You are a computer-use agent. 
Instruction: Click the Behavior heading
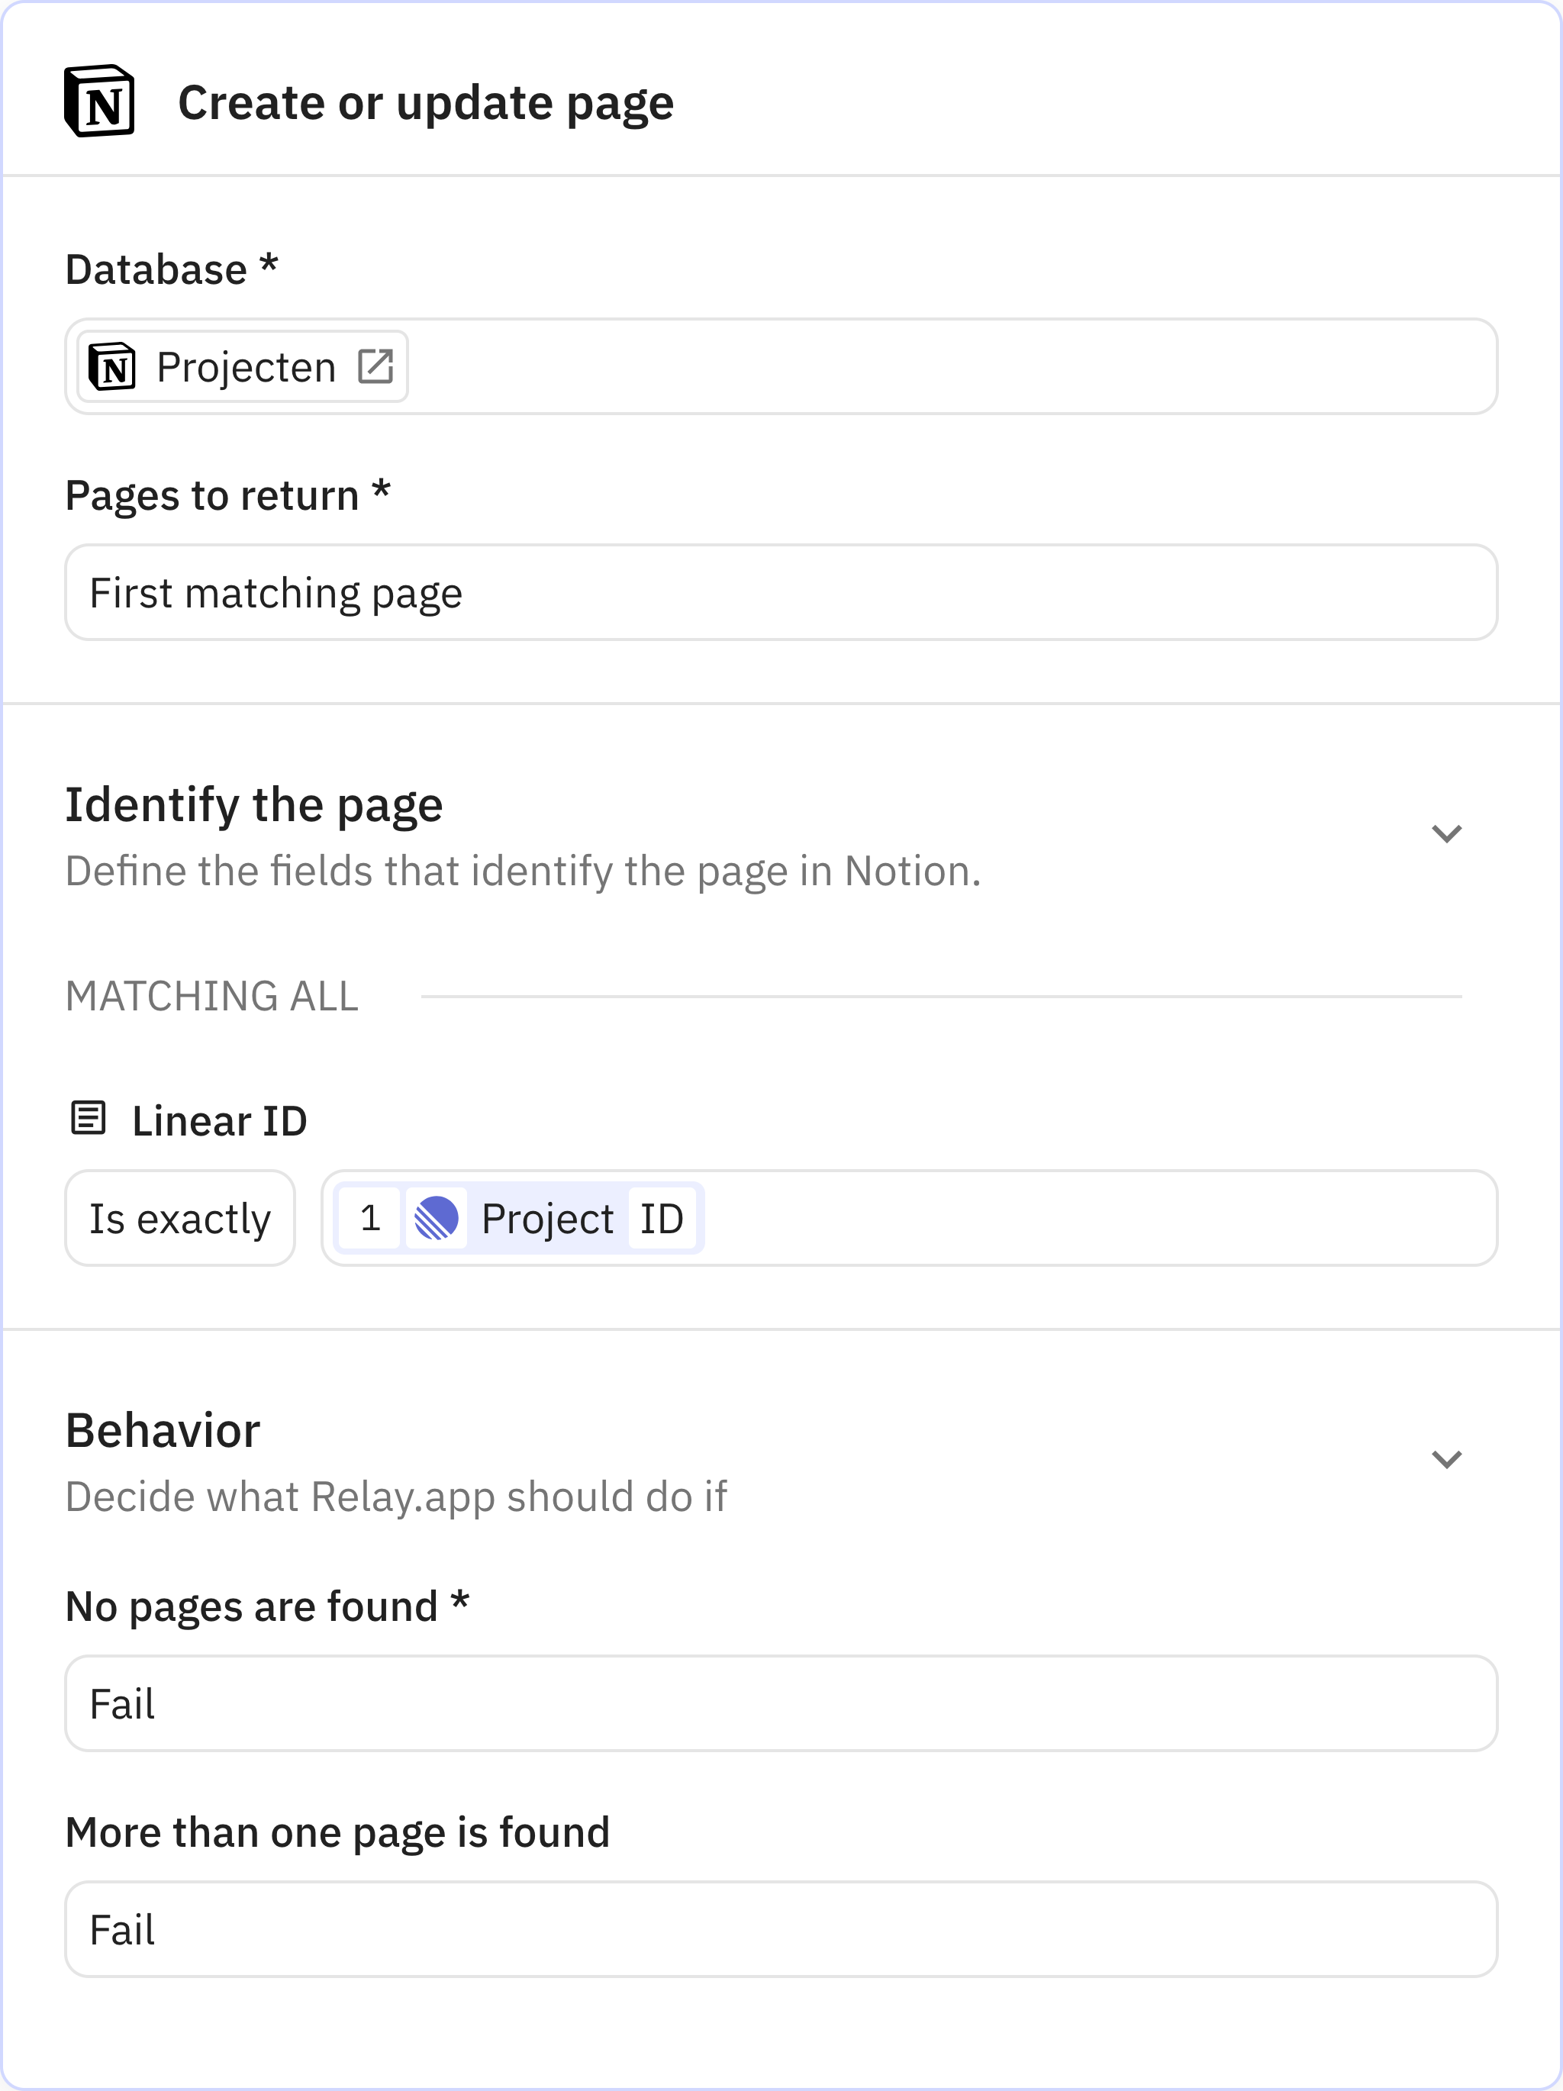coord(163,1430)
